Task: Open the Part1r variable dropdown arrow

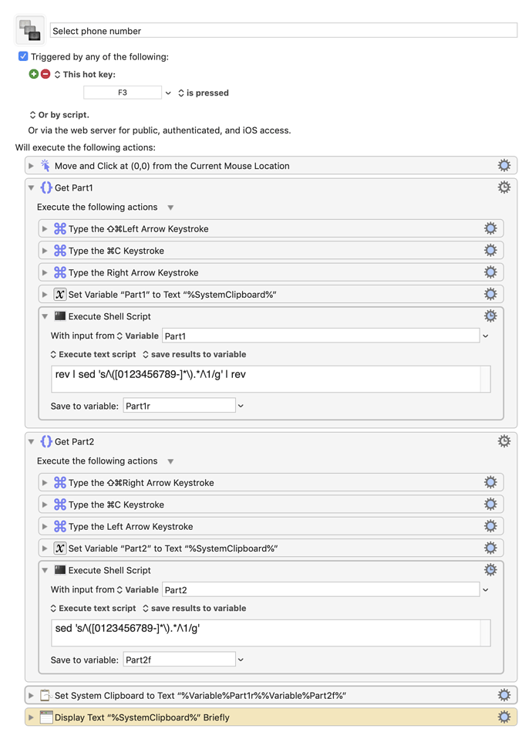Action: [x=241, y=406]
